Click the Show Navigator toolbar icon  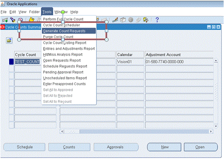tap(21, 20)
